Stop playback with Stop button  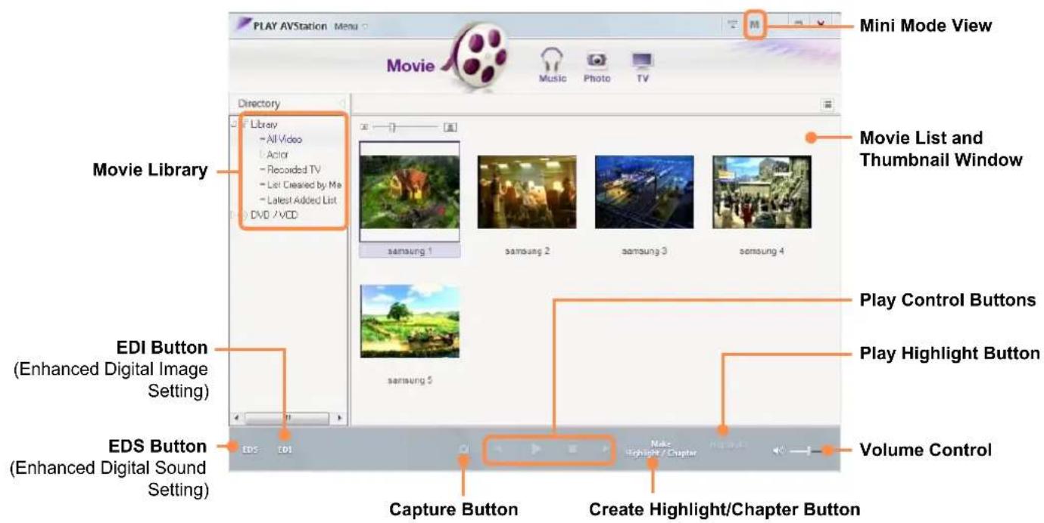[x=572, y=449]
